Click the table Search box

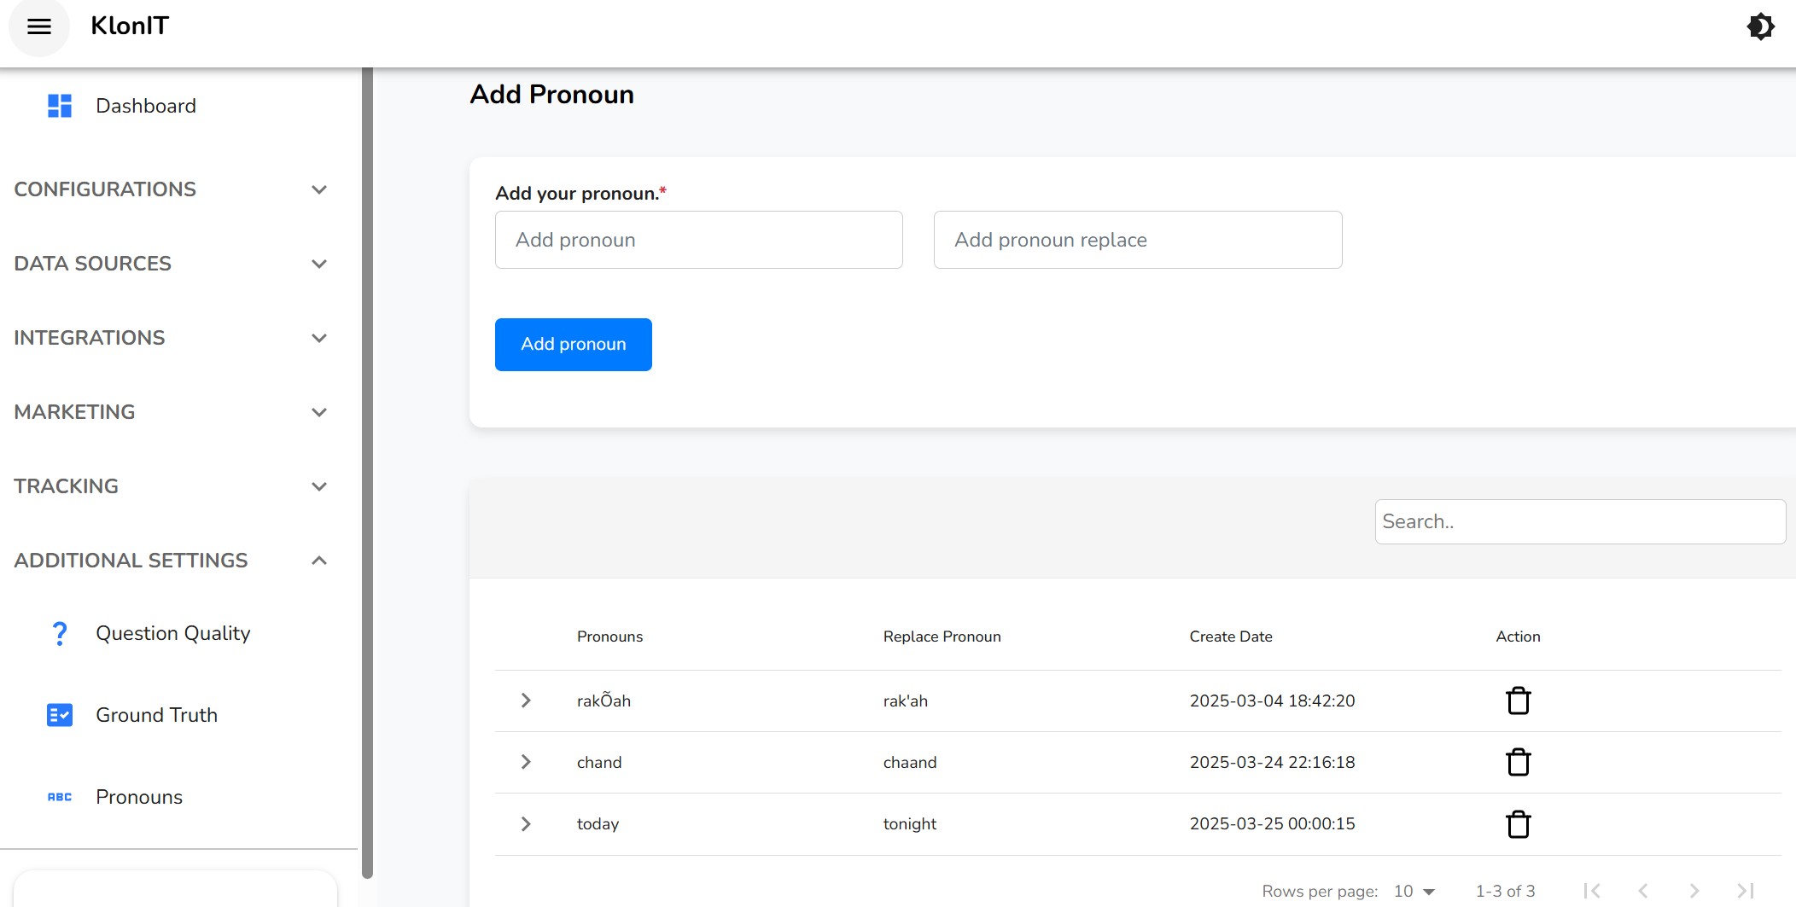(x=1579, y=521)
